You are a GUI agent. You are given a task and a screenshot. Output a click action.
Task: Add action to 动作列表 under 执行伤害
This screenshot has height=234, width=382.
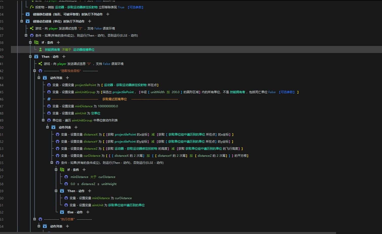point(67,226)
